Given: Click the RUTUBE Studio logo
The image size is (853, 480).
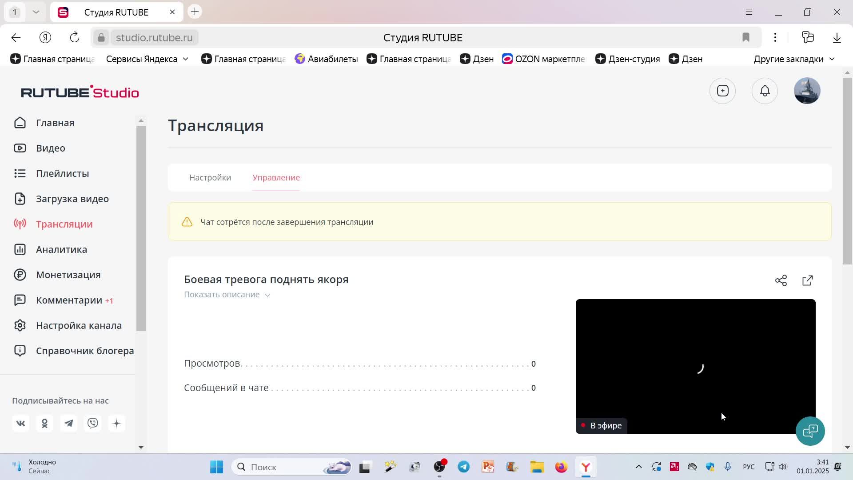Looking at the screenshot, I should point(80,92).
